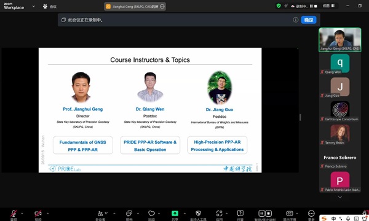Select Jiang Guo participant tile
Image resolution: width=369 pixels, height=221 pixels.
[x=340, y=88]
